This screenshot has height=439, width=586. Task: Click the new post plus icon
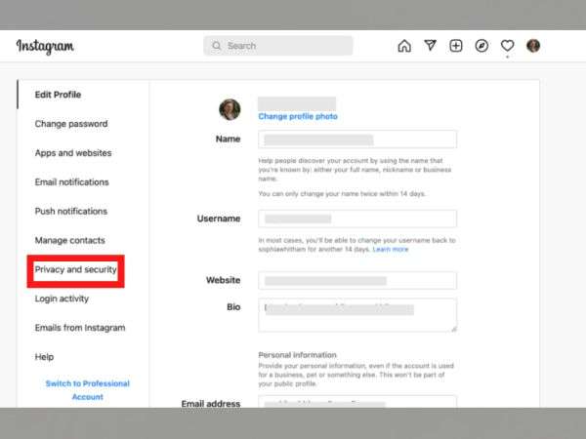tap(455, 46)
